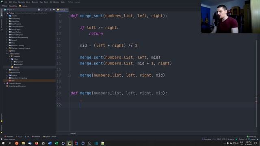Open Windows taskbar search
260x146 pixels.
(x=10, y=143)
